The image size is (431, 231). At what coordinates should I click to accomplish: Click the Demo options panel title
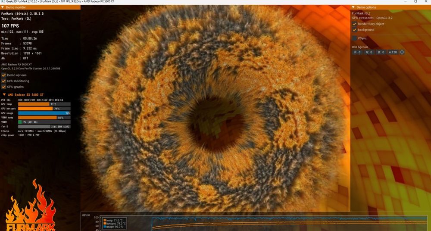pyautogui.click(x=366, y=7)
